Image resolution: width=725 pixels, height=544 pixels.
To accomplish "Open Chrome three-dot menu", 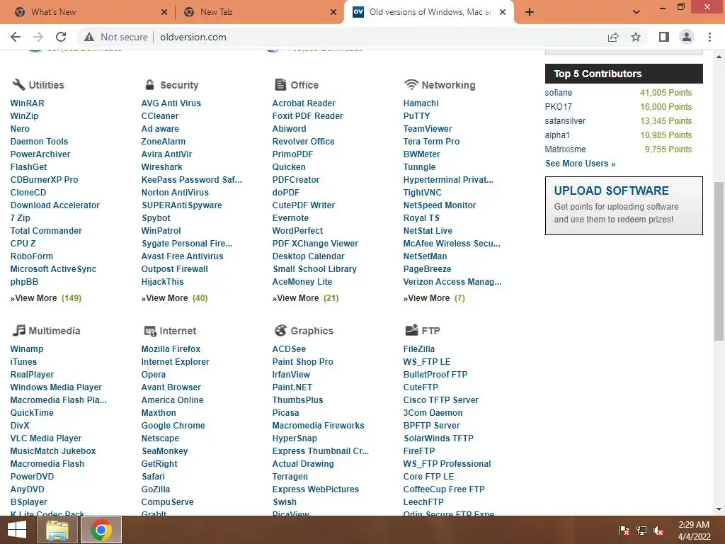I will tap(709, 37).
